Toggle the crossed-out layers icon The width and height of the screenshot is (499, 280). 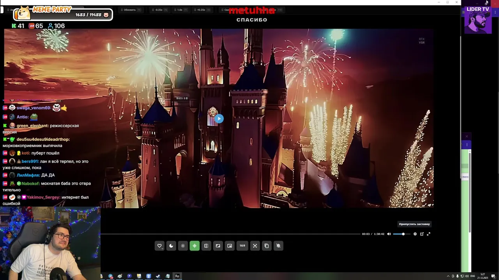click(278, 246)
